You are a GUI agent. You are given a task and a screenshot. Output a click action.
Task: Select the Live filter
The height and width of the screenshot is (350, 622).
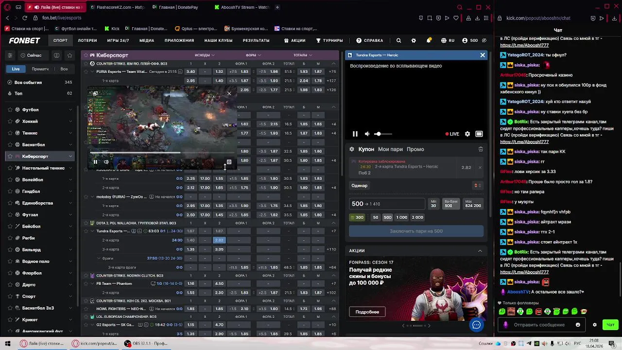coord(16,69)
